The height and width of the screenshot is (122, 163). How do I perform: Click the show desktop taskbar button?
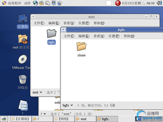[4, 119]
